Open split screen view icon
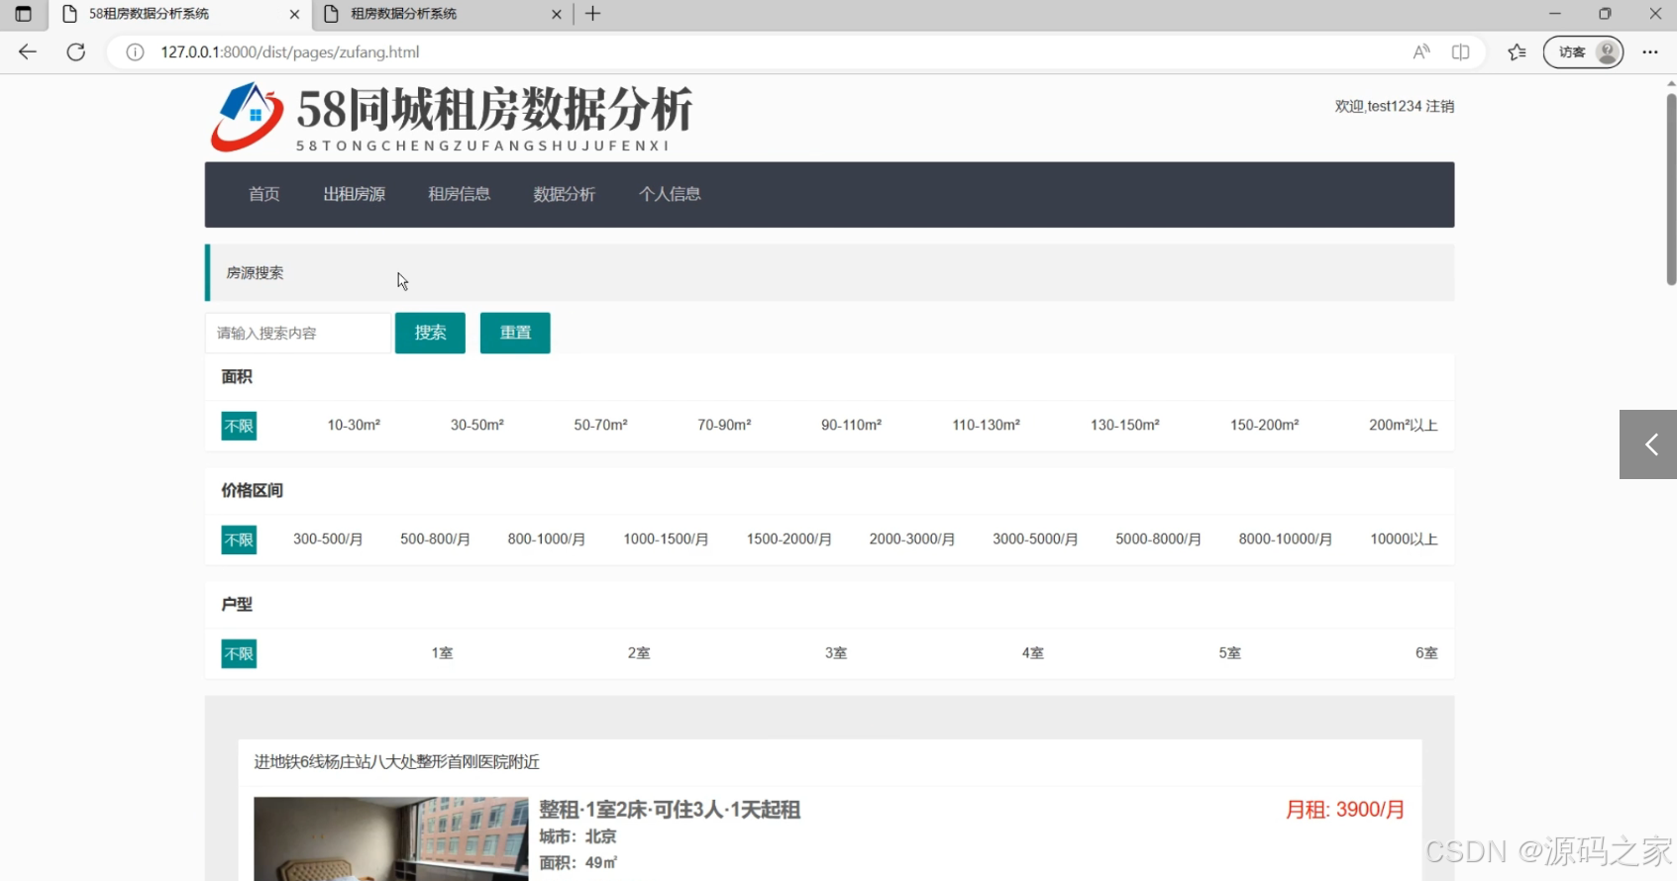Viewport: 1677px width, 881px height. coord(1460,51)
